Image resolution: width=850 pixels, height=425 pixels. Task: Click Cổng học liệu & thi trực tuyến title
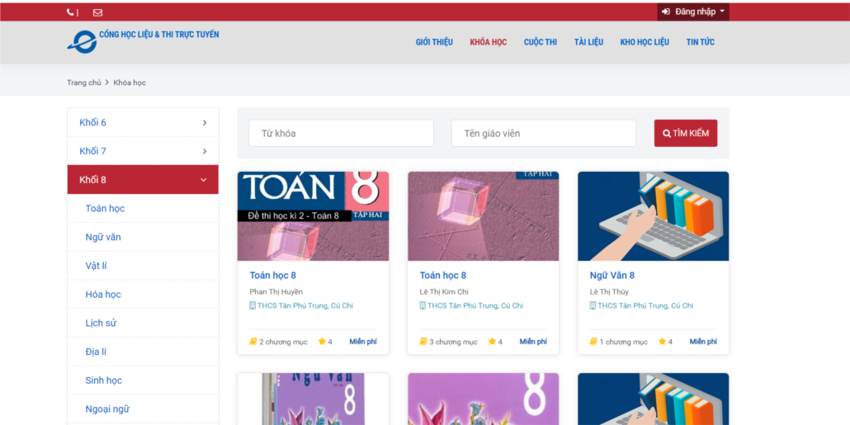(158, 34)
